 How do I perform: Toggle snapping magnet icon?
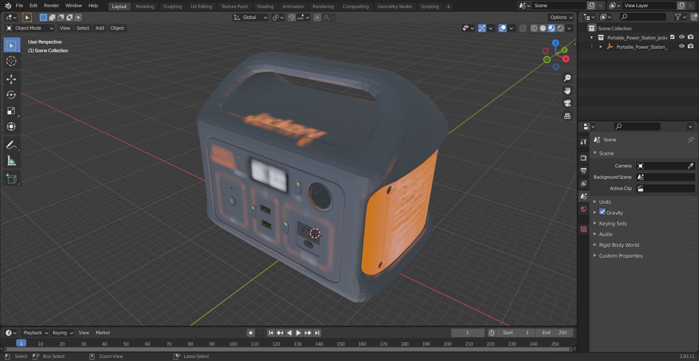coord(292,17)
